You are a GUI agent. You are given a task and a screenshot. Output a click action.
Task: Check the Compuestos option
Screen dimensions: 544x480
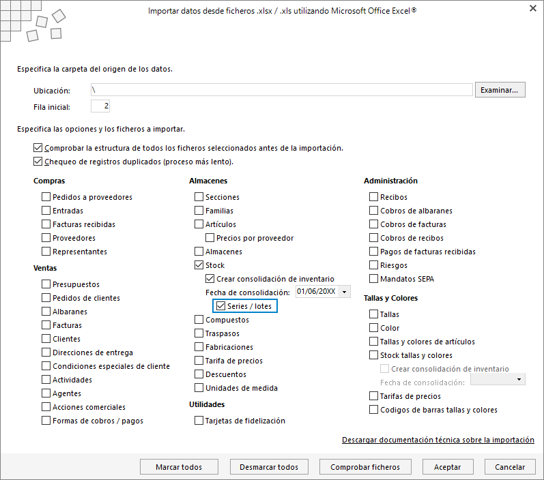(x=199, y=320)
